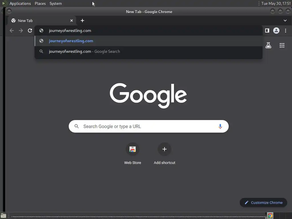The width and height of the screenshot is (292, 219).
Task: Open Customize Chrome
Action: click(x=263, y=203)
